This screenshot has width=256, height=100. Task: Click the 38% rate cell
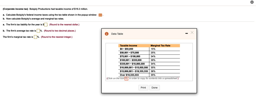pos(164,71)
